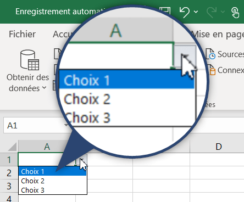
Task: Select row 3 header
Action: tap(9, 186)
